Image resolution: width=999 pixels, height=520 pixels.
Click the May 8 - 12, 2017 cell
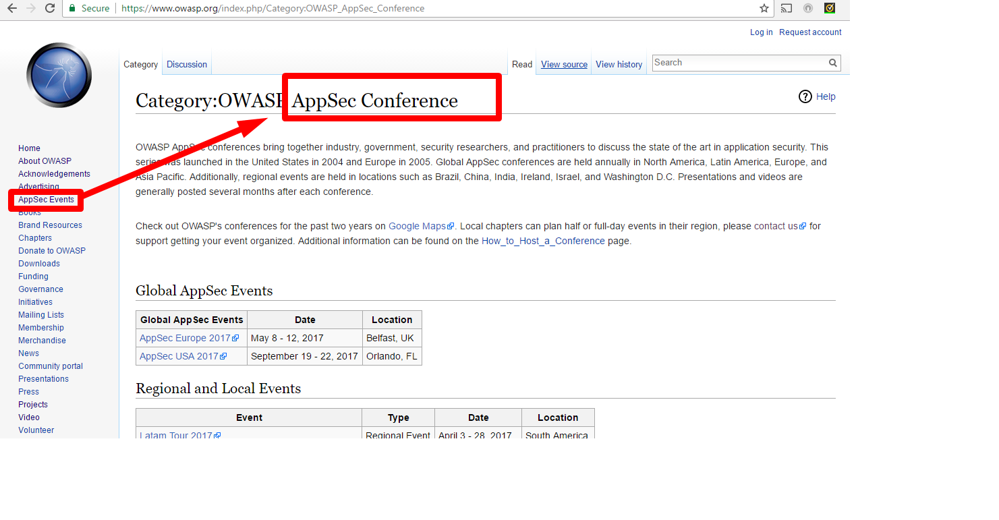click(305, 338)
